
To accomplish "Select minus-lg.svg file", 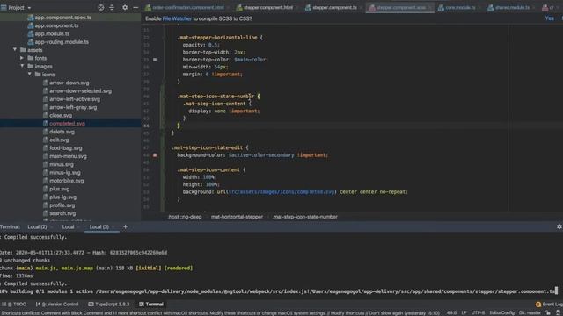I will click(64, 173).
